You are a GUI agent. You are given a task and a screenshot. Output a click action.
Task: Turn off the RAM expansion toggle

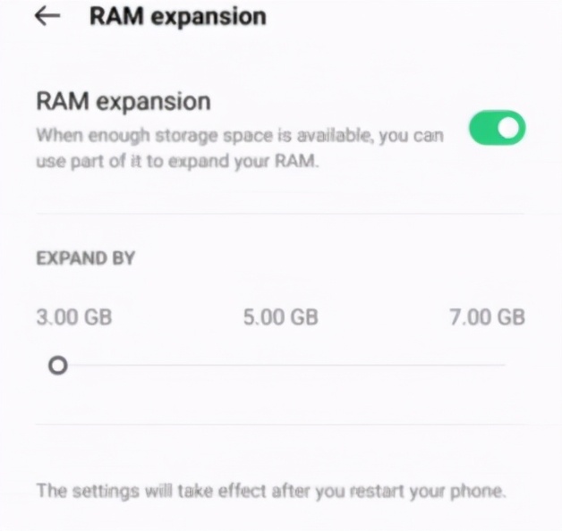(x=498, y=128)
